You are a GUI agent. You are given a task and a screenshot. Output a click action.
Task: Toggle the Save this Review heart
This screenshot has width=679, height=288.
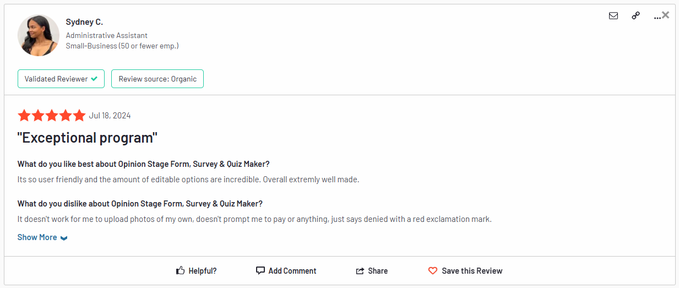pyautogui.click(x=433, y=271)
